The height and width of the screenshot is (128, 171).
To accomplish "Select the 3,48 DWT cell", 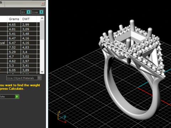I will (29, 34).
